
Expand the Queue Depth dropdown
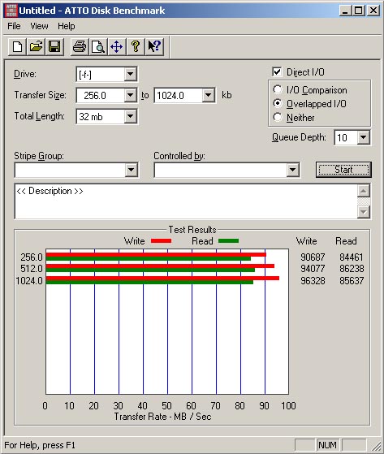[x=363, y=137]
